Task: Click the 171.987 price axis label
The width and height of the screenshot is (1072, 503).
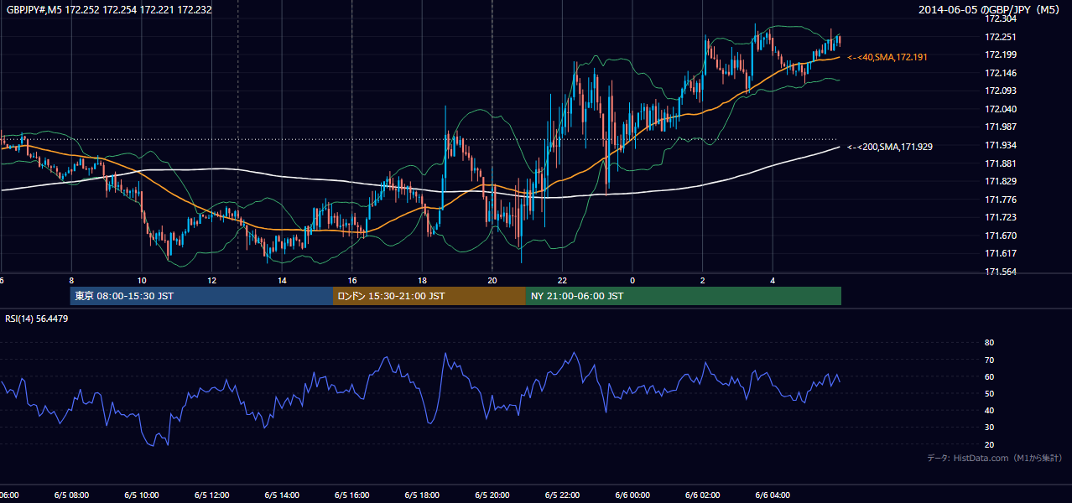Action: coord(1000,127)
